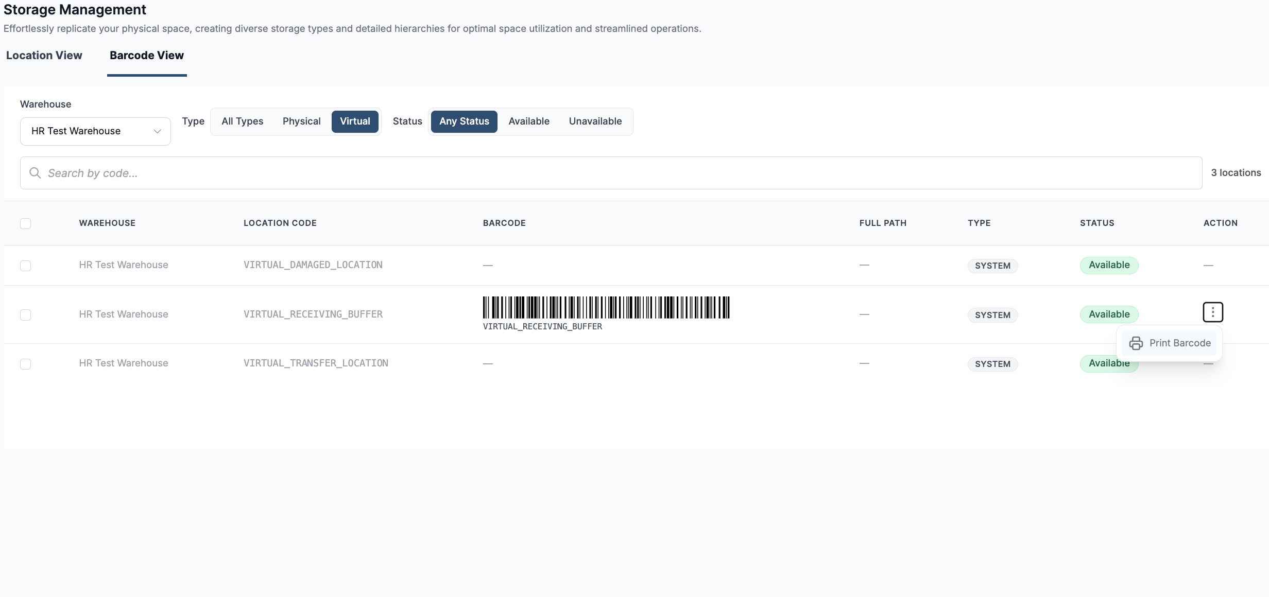Filter status by Unavailable

(595, 121)
